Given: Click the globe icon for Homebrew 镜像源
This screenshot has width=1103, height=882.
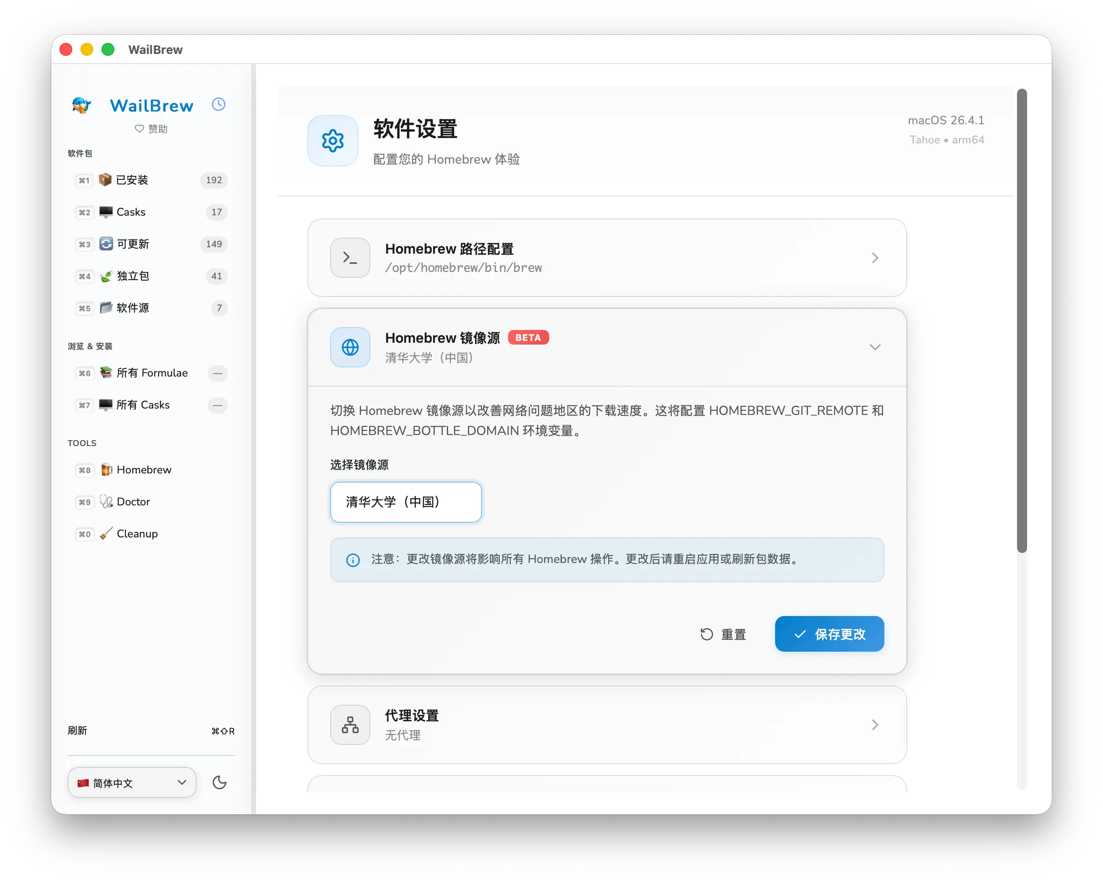Looking at the screenshot, I should (350, 347).
